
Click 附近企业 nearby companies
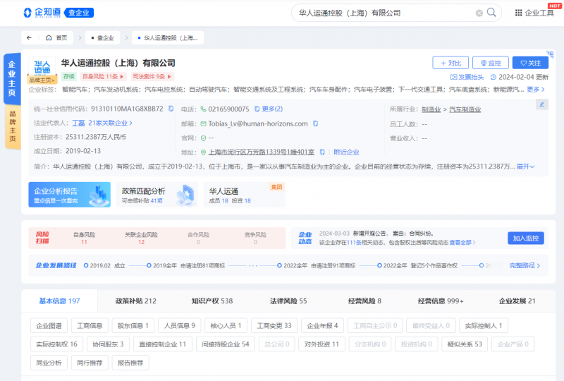point(346,152)
